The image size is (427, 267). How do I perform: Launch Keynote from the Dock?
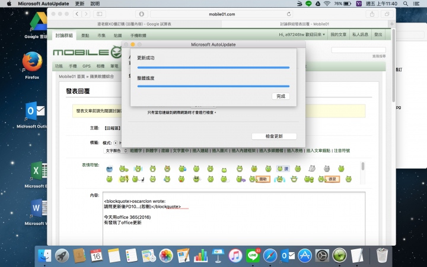pos(218,256)
